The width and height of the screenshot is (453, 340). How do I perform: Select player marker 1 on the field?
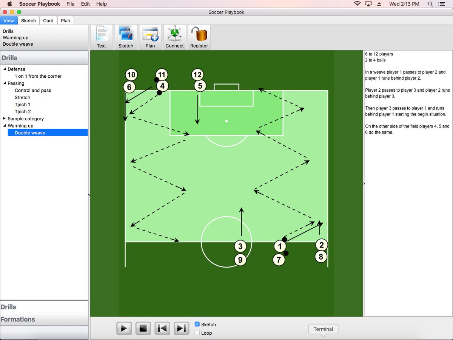(280, 247)
